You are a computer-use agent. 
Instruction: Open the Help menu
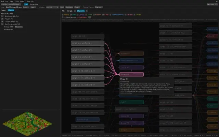22,1
